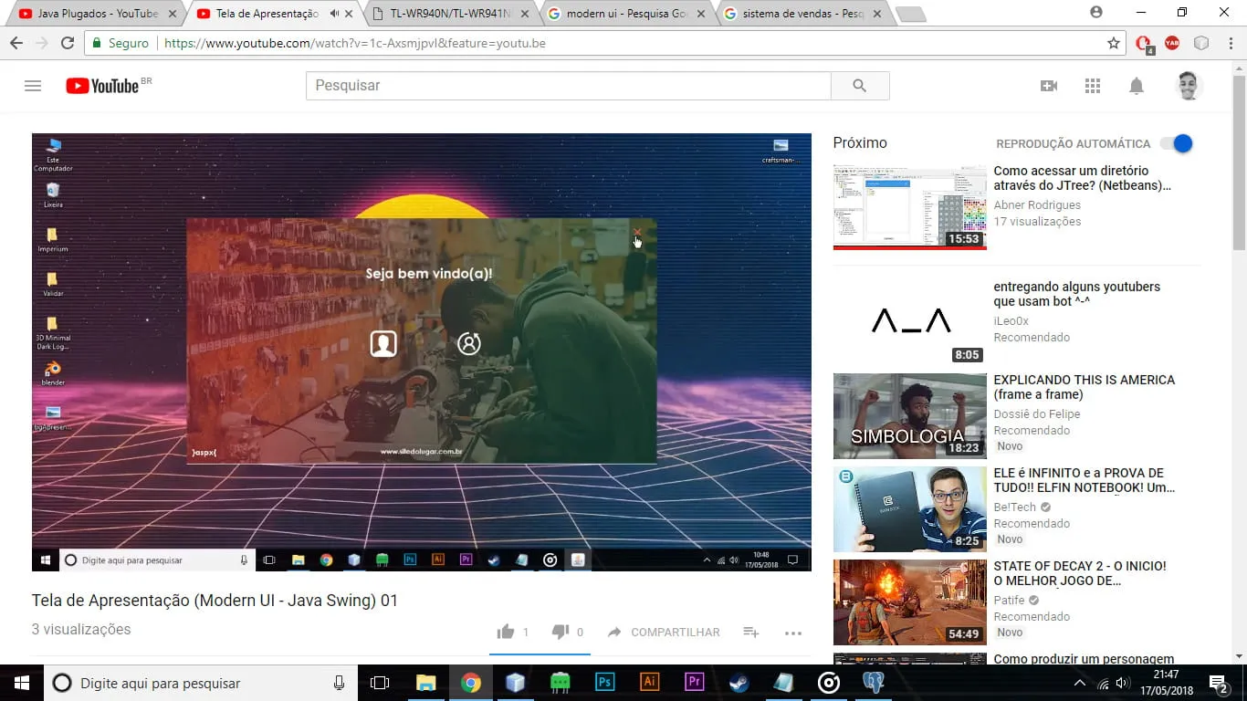Viewport: 1247px width, 701px height.
Task: Show hidden system tray icons chevron
Action: 1079,683
